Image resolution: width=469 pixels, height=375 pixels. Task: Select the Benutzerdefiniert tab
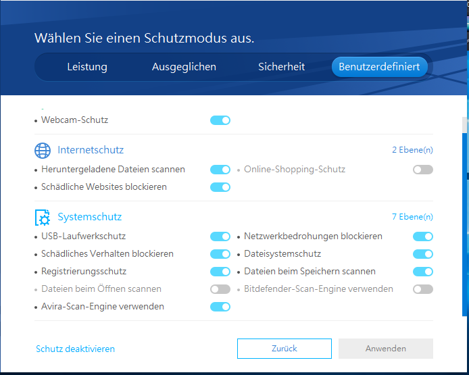coord(379,67)
